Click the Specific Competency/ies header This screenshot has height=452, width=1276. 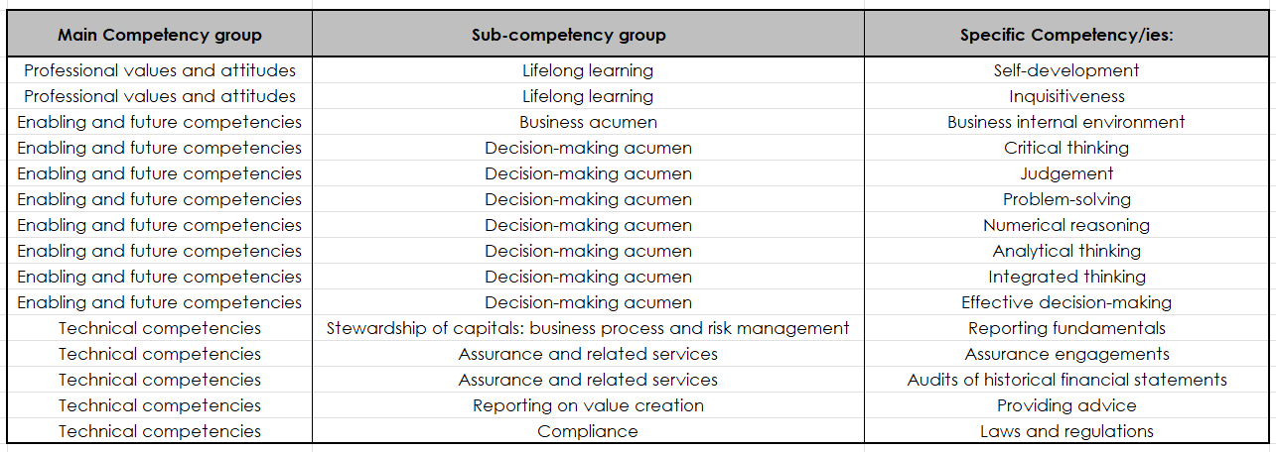point(1066,35)
